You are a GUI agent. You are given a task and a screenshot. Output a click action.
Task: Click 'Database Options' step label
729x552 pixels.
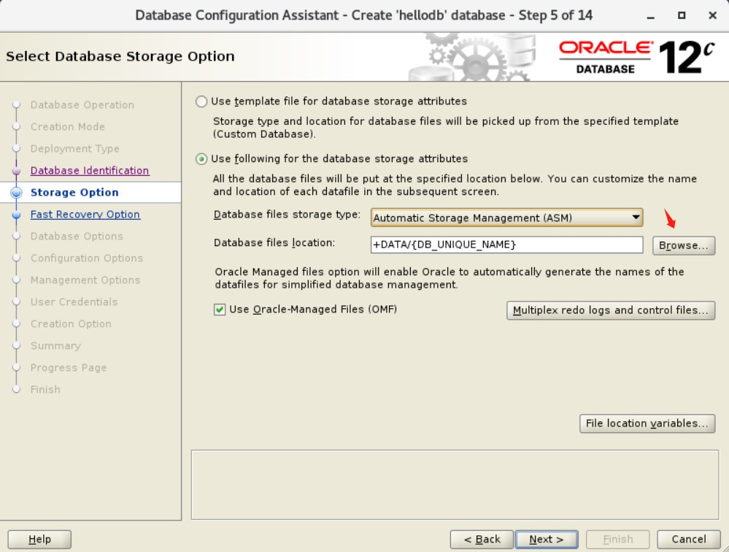pyautogui.click(x=77, y=237)
